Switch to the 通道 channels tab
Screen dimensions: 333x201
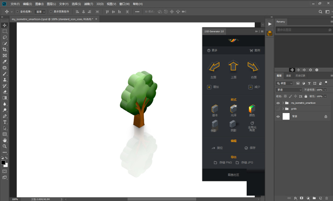pyautogui.click(x=288, y=76)
